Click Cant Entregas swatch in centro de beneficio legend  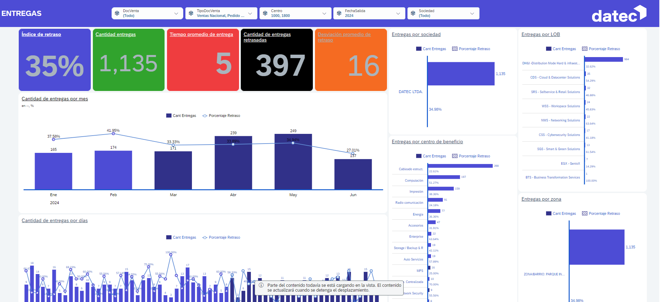(419, 156)
